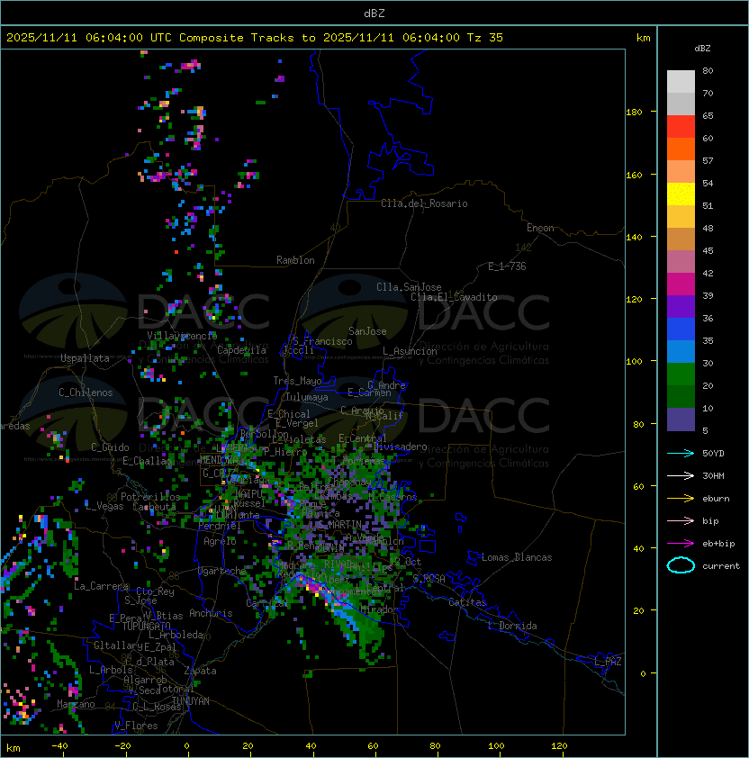Click the 'Capdevila' place label

click(241, 350)
